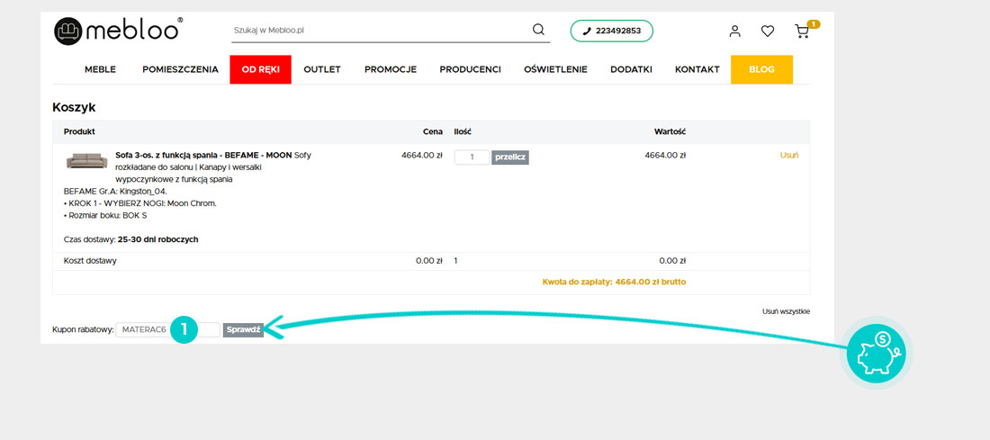The width and height of the screenshot is (990, 440).
Task: Click the Kwota do zapłaty total text
Action: tap(615, 283)
